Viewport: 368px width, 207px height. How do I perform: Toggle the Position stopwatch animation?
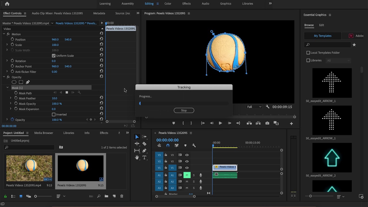point(12,39)
